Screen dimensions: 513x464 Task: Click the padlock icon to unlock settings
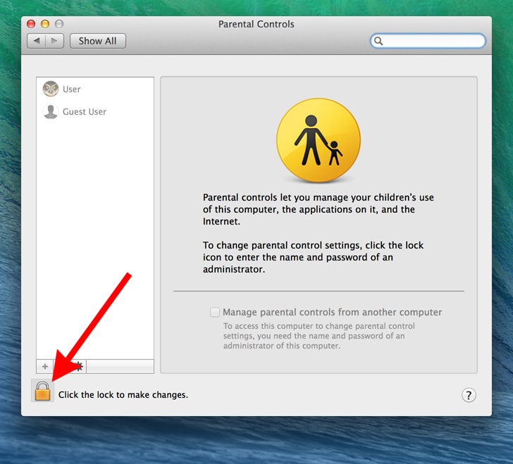(43, 391)
